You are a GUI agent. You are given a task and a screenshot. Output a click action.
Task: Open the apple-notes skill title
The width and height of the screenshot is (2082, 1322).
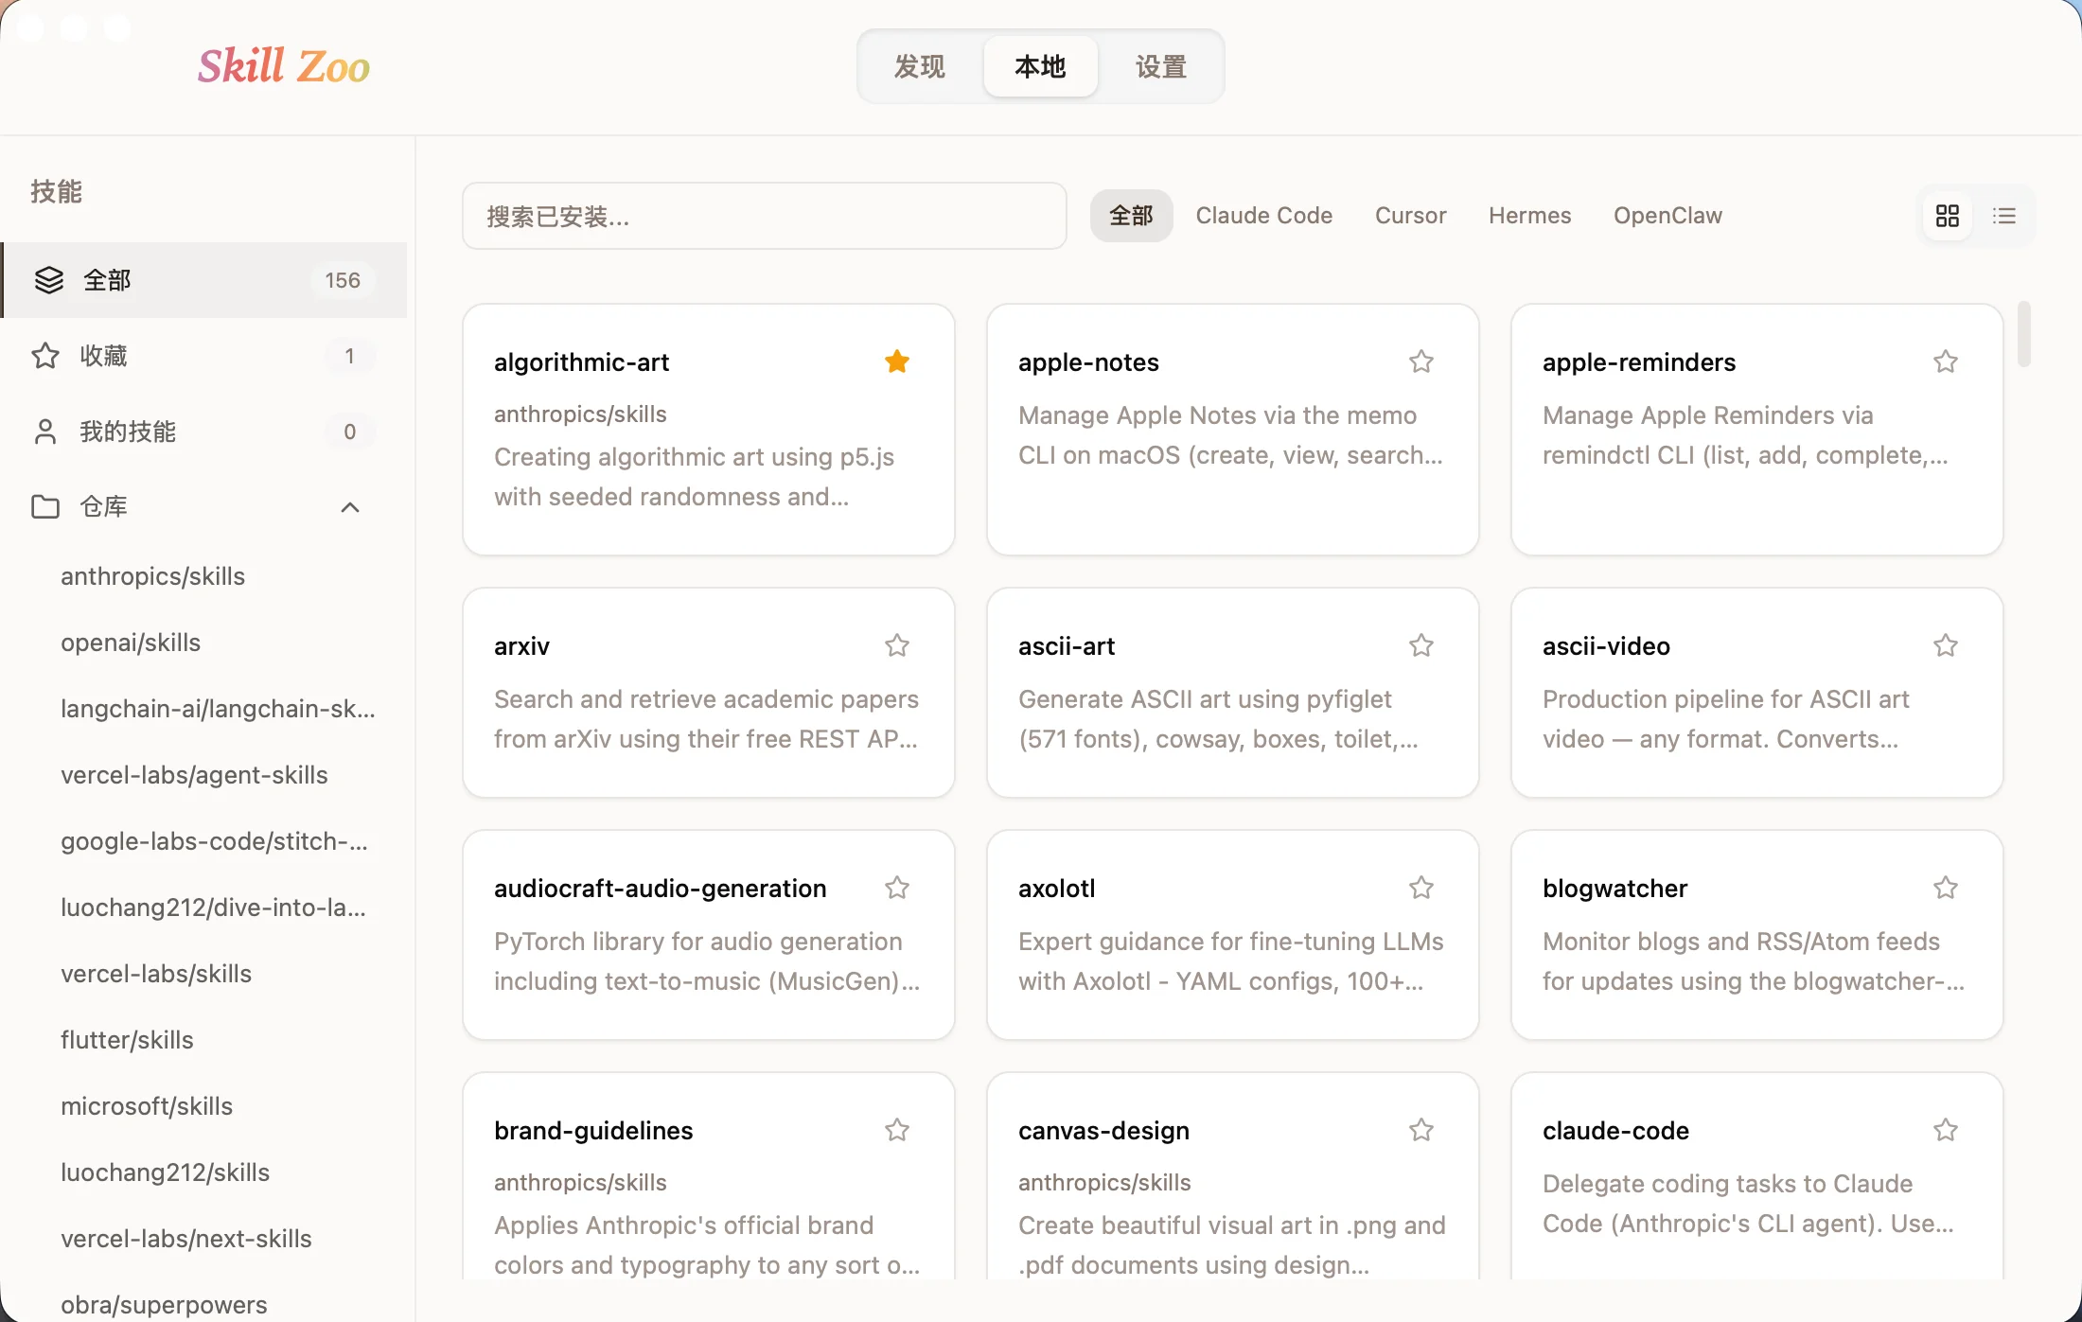point(1088,362)
